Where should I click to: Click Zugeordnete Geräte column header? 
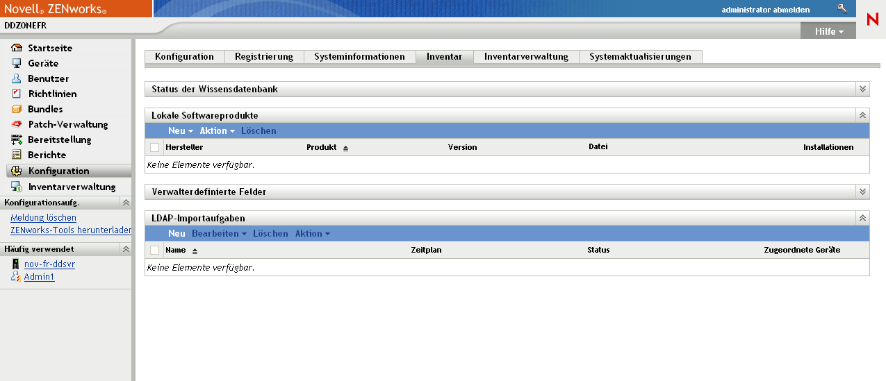(x=802, y=251)
